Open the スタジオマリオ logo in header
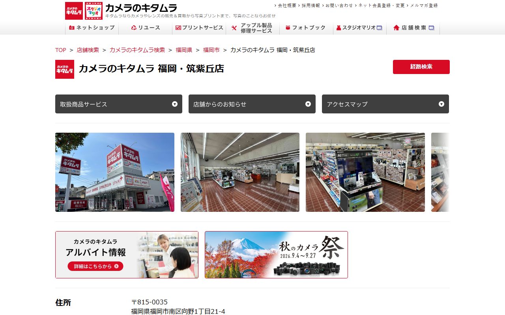The width and height of the screenshot is (505, 315). click(94, 11)
